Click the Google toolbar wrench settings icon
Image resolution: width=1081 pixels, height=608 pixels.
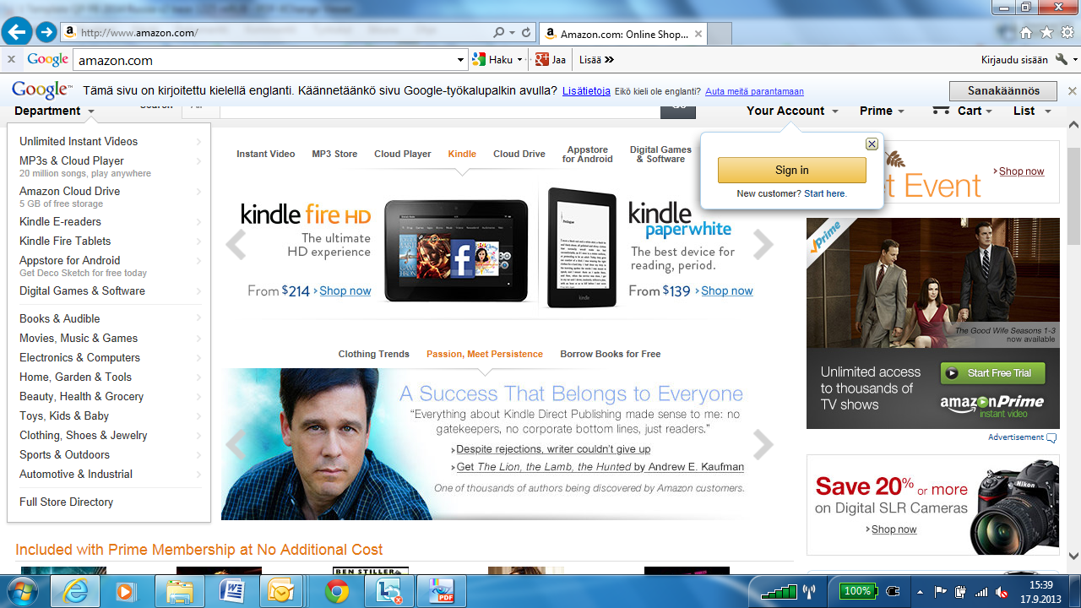1062,59
